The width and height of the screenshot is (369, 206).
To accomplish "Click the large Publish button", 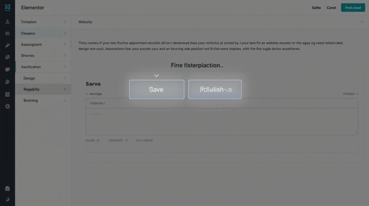I will click(215, 89).
